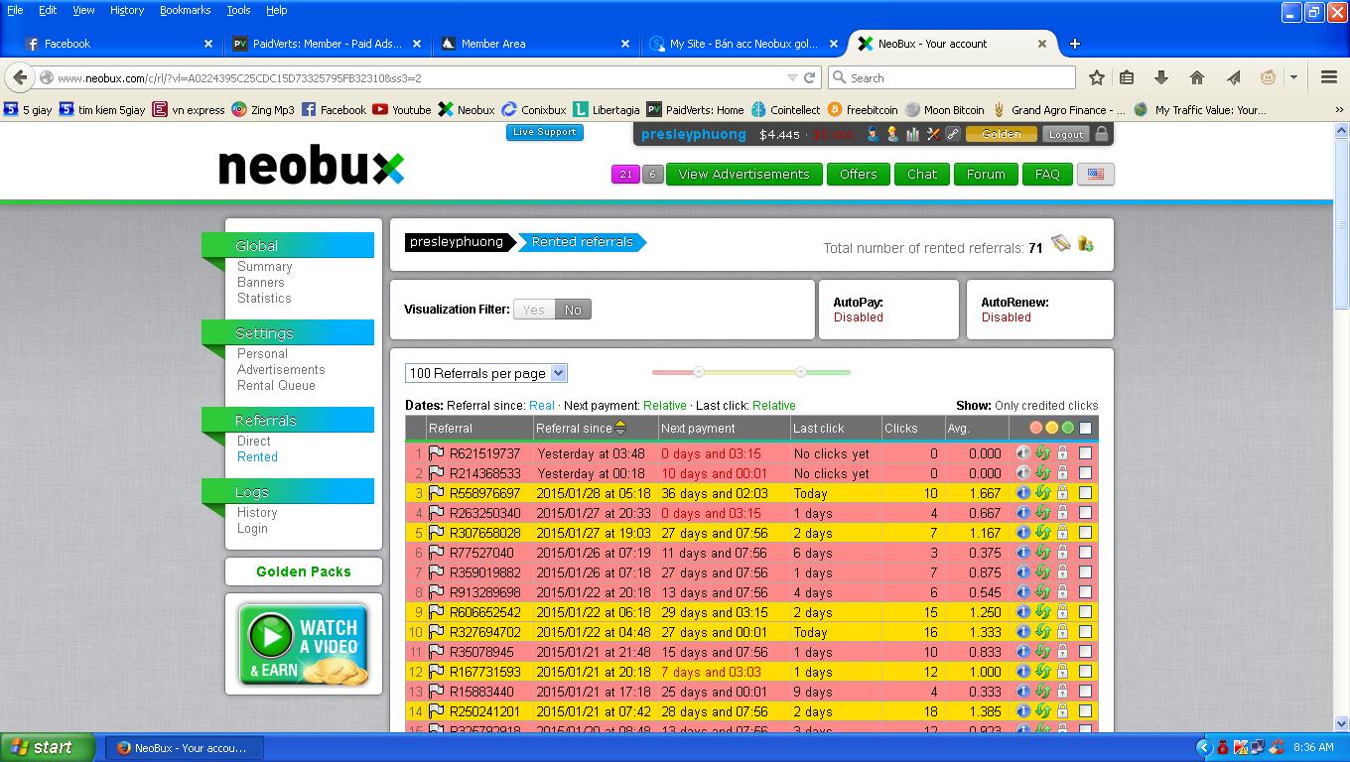This screenshot has height=762, width=1350.
Task: Open the Forum page
Action: click(986, 174)
